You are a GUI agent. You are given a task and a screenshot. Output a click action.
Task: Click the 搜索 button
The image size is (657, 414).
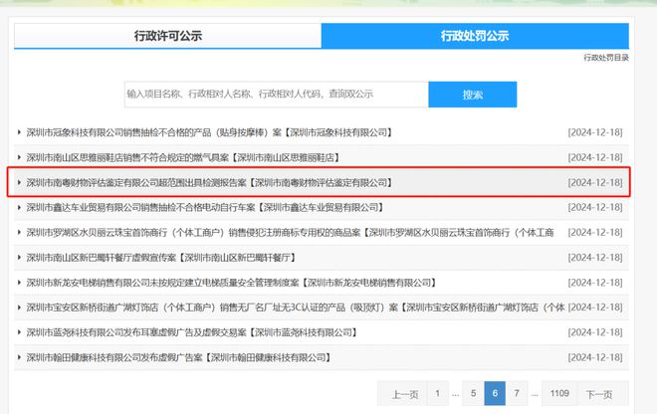(473, 95)
